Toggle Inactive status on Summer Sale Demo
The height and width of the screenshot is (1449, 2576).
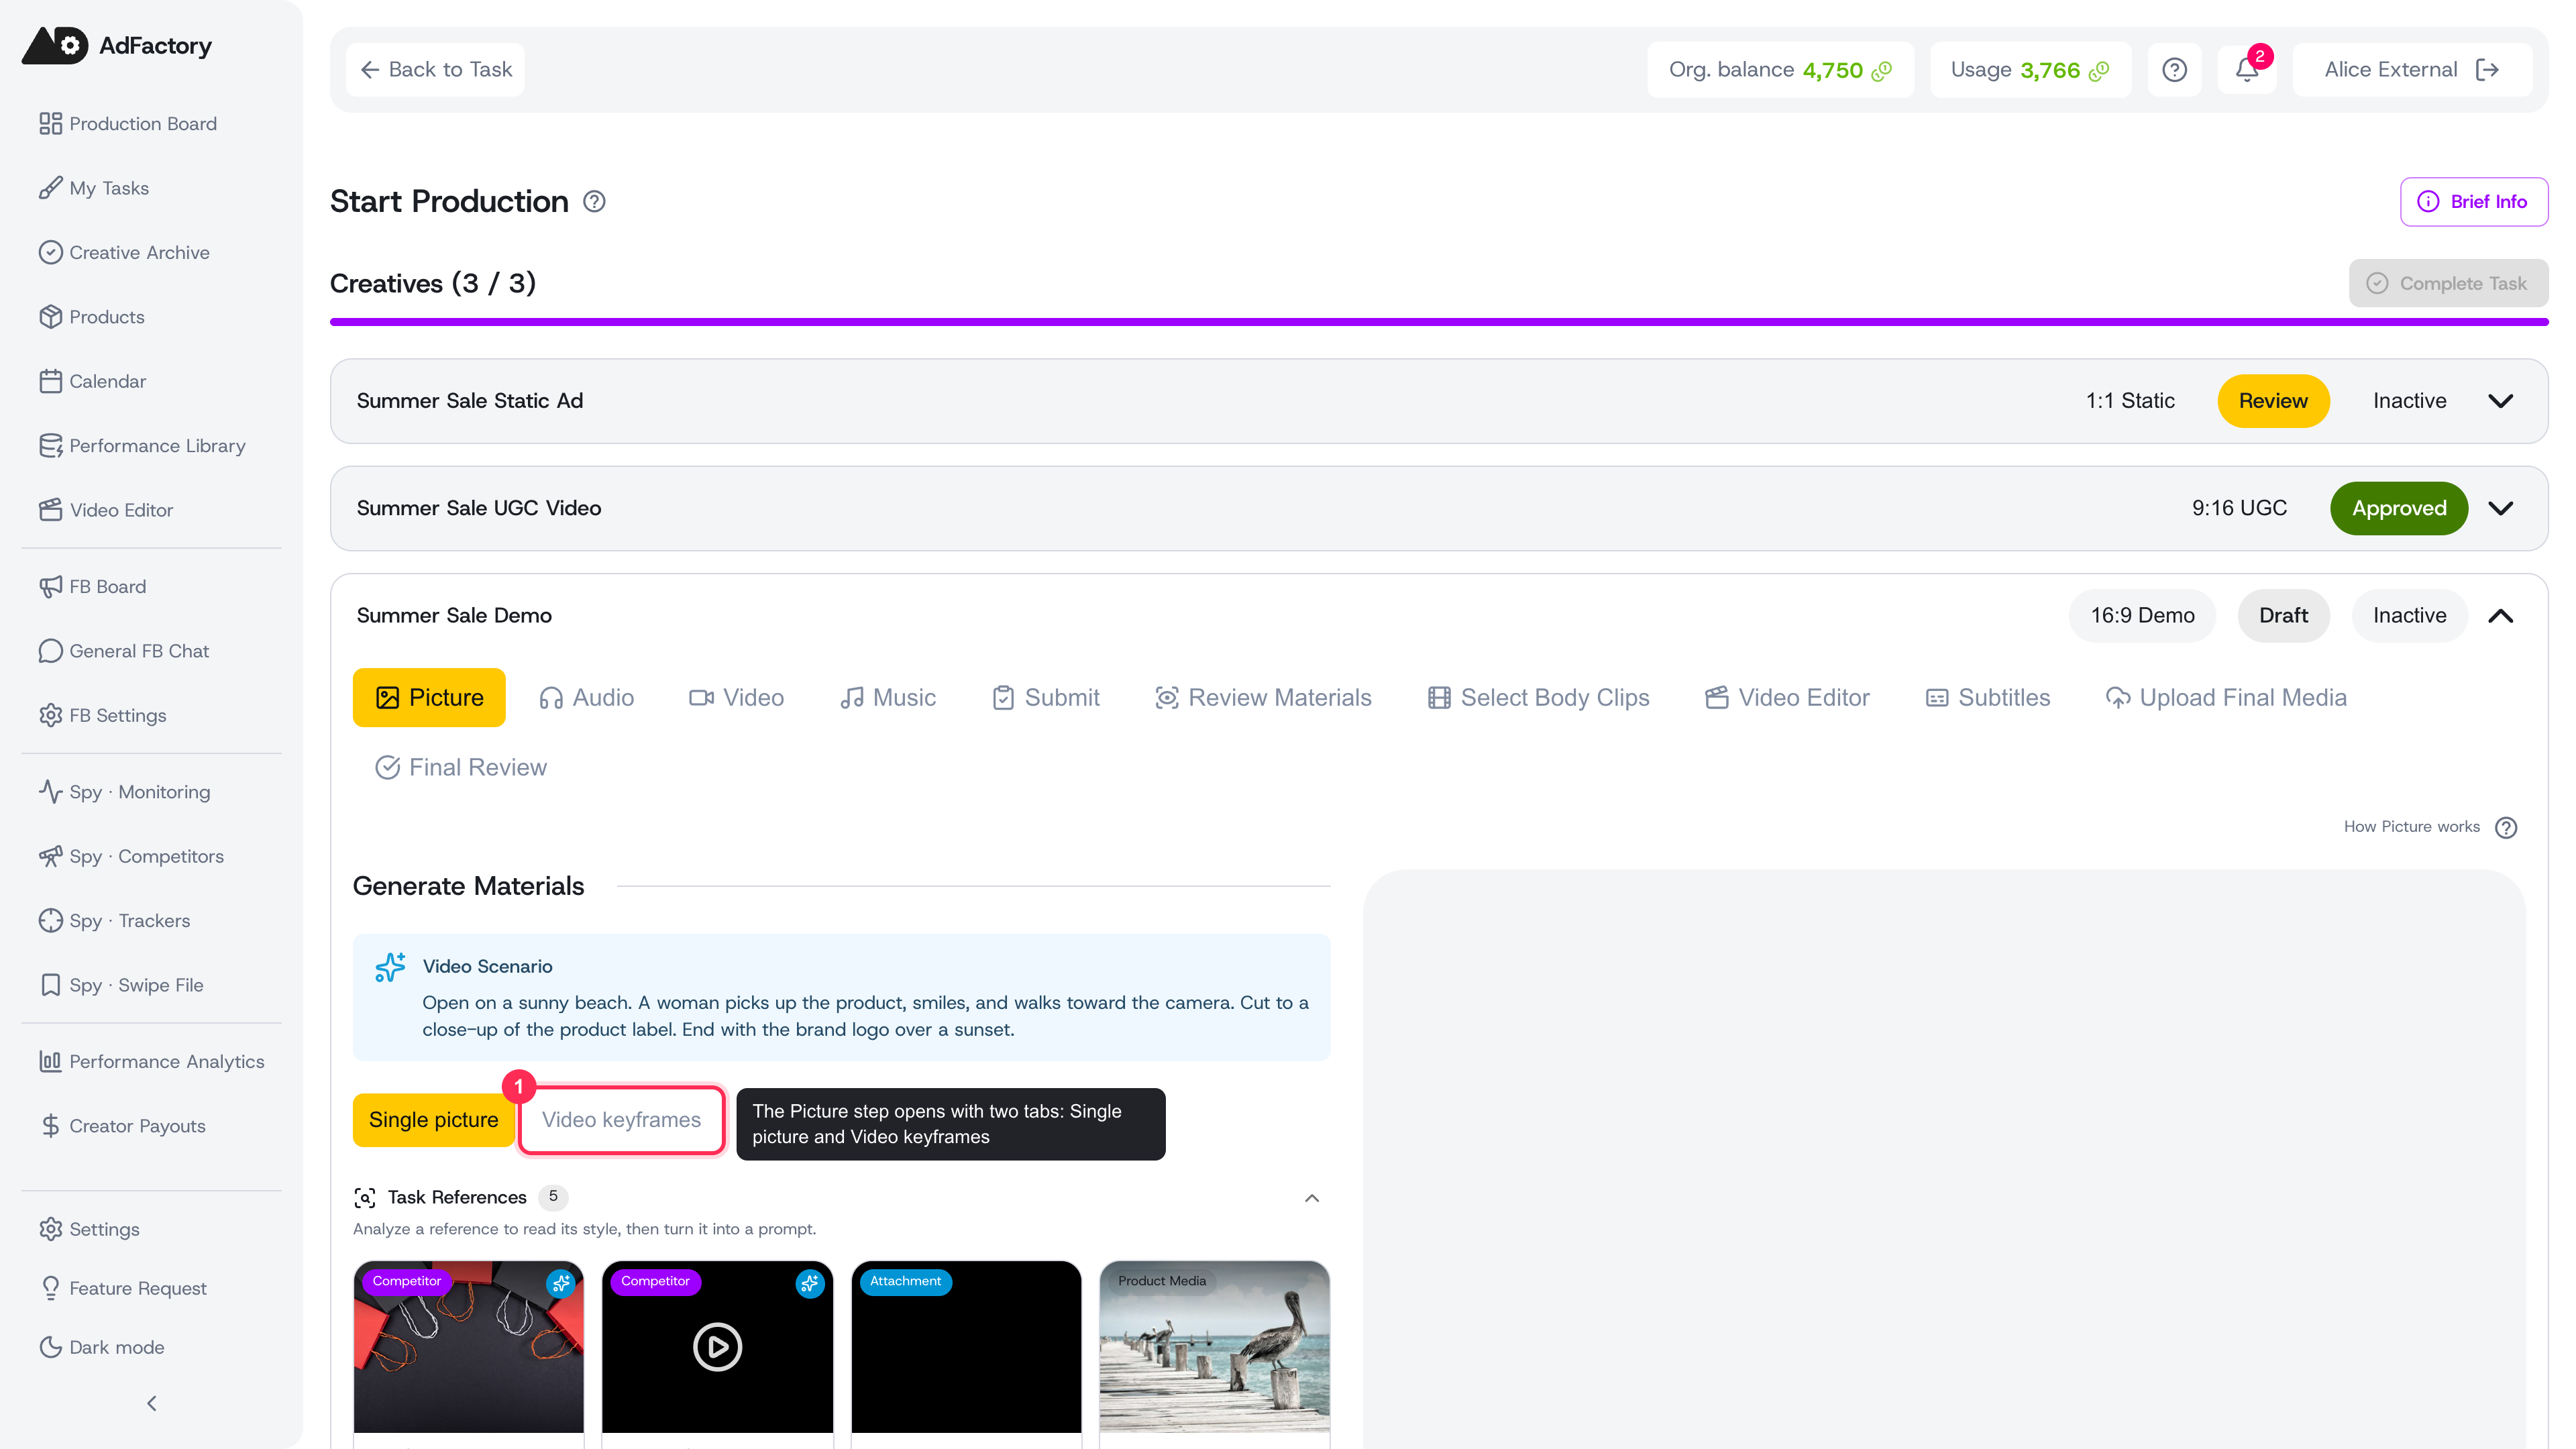click(x=2409, y=616)
